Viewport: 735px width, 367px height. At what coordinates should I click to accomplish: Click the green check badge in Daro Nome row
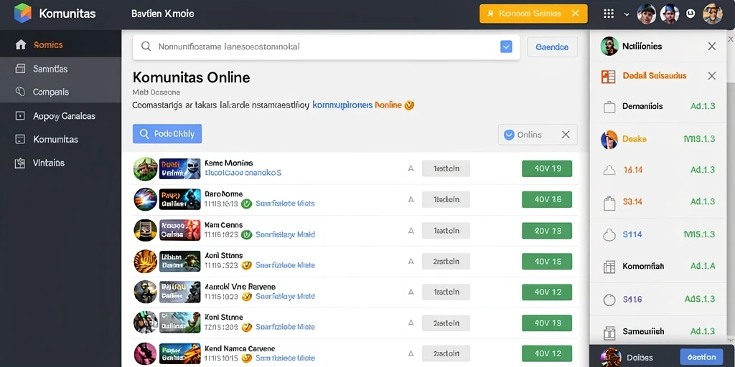click(x=247, y=204)
